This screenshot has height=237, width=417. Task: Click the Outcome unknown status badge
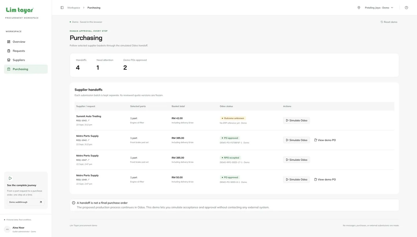coord(233,118)
